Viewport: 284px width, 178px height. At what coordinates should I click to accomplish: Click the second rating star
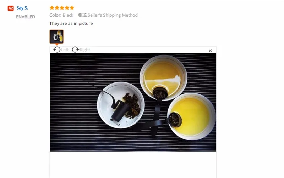[x=57, y=7]
